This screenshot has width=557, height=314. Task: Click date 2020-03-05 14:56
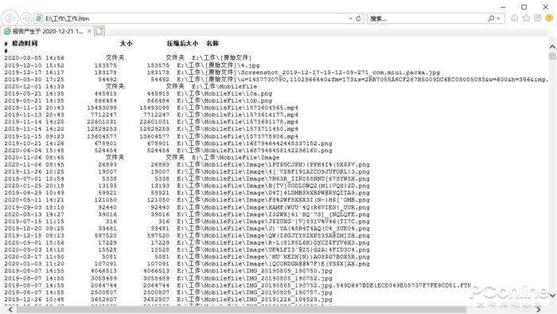34,58
